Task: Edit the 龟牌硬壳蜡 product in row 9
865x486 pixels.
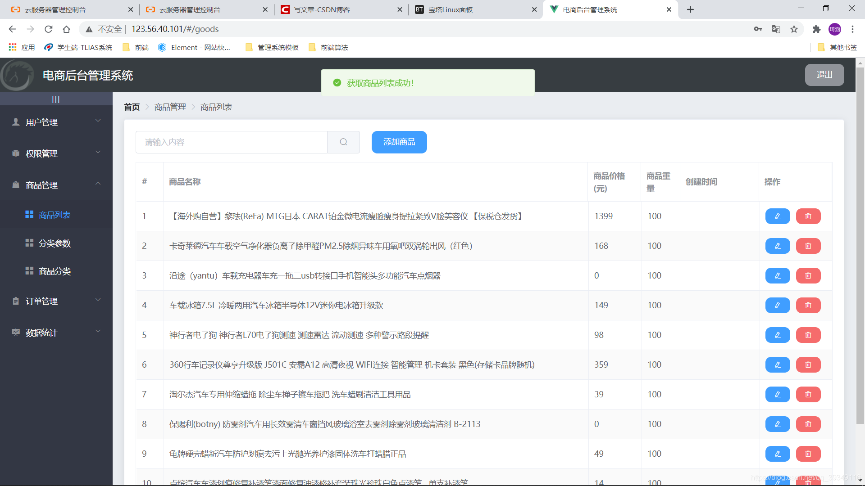Action: pos(778,454)
